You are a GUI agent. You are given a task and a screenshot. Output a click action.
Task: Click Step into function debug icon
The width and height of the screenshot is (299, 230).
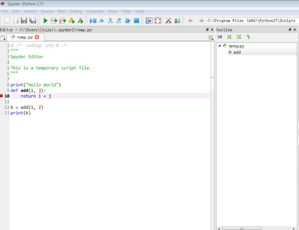point(110,21)
